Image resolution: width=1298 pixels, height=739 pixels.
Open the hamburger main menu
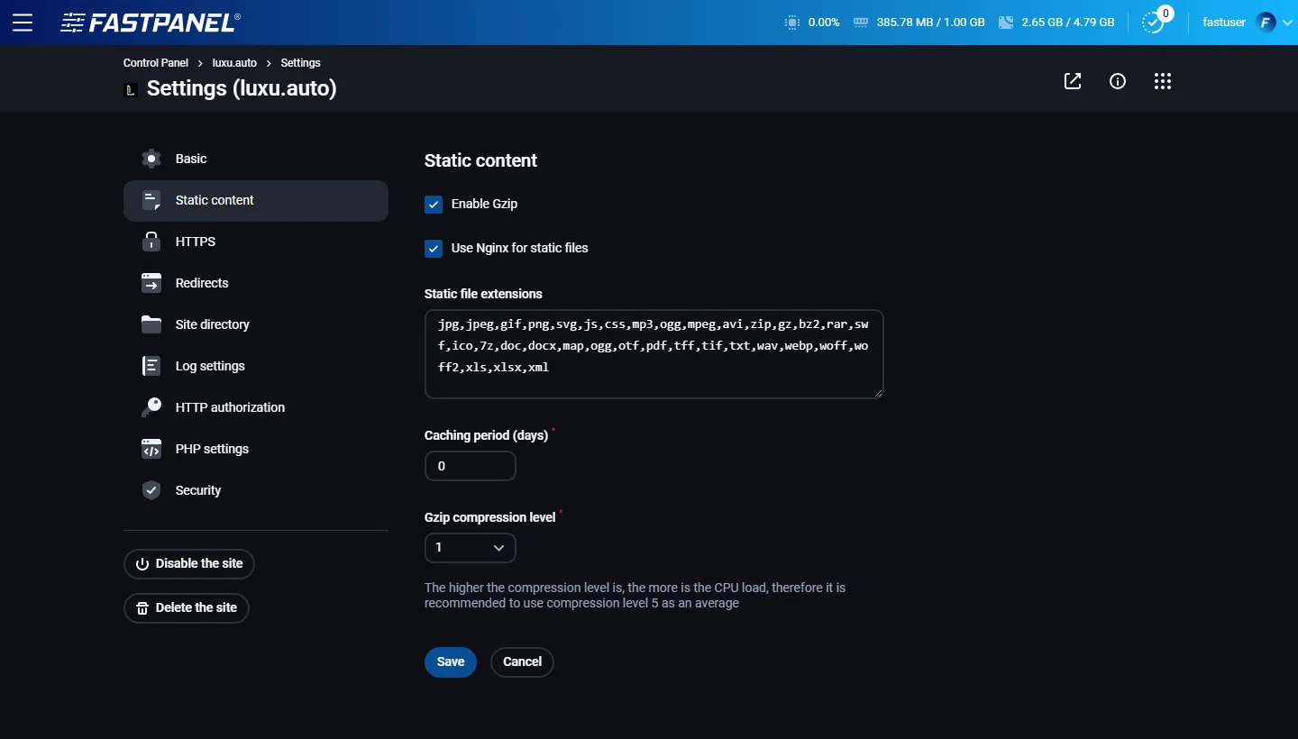tap(23, 23)
